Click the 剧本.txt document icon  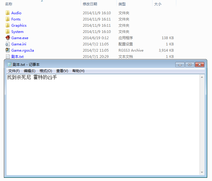8,56
